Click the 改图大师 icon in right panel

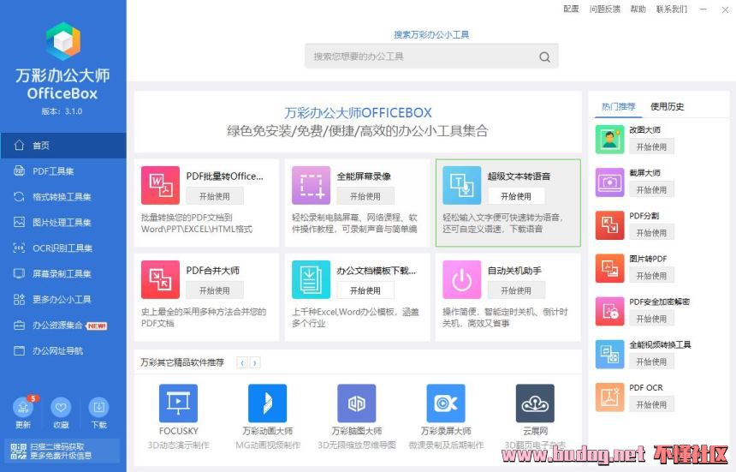tap(609, 140)
